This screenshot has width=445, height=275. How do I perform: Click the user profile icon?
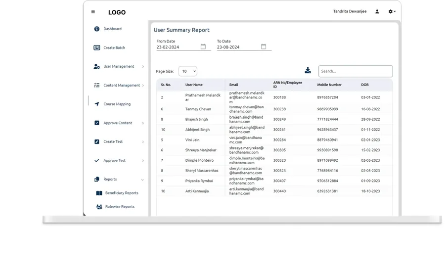click(377, 12)
